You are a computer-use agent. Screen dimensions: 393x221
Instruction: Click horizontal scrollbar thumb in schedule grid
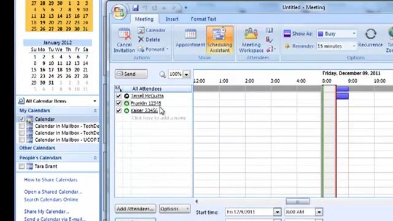click(298, 201)
